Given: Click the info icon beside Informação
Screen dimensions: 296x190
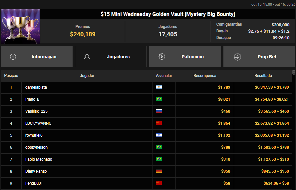Looking at the screenshot, I should pyautogui.click(x=13, y=57).
